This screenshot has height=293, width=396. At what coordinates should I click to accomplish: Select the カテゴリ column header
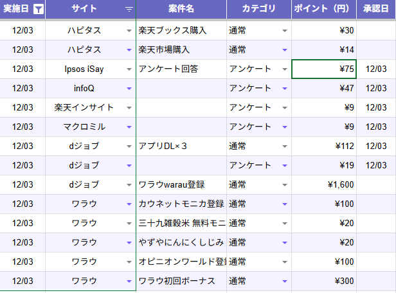[258, 10]
